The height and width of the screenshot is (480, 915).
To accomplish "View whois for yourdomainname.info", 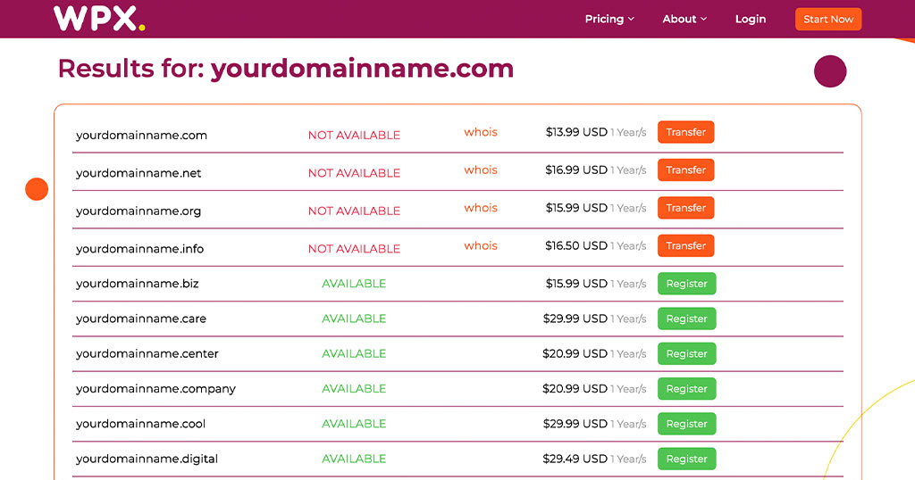I will (481, 245).
